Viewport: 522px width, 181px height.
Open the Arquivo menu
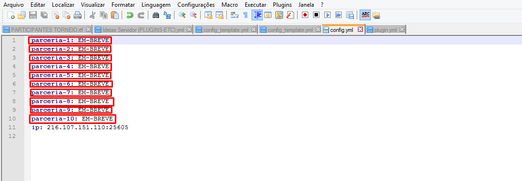(x=13, y=5)
